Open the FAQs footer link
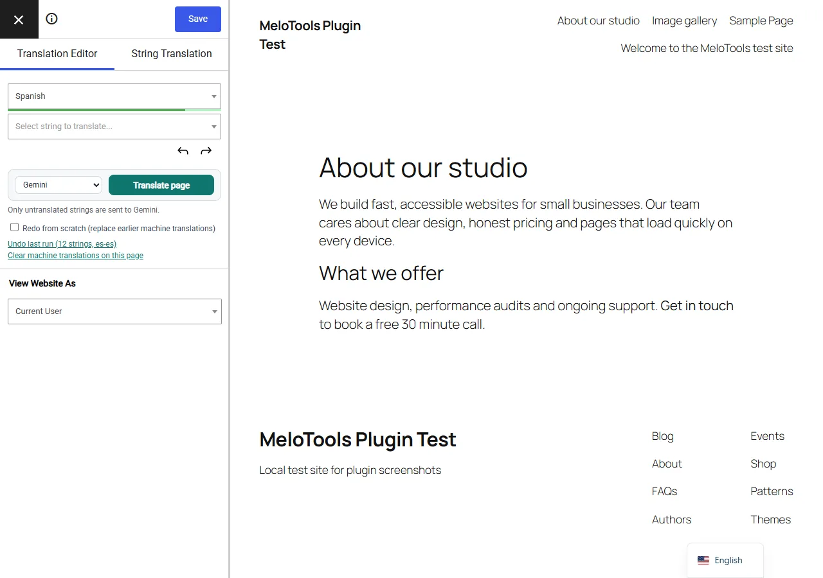The width and height of the screenshot is (823, 578). [665, 491]
